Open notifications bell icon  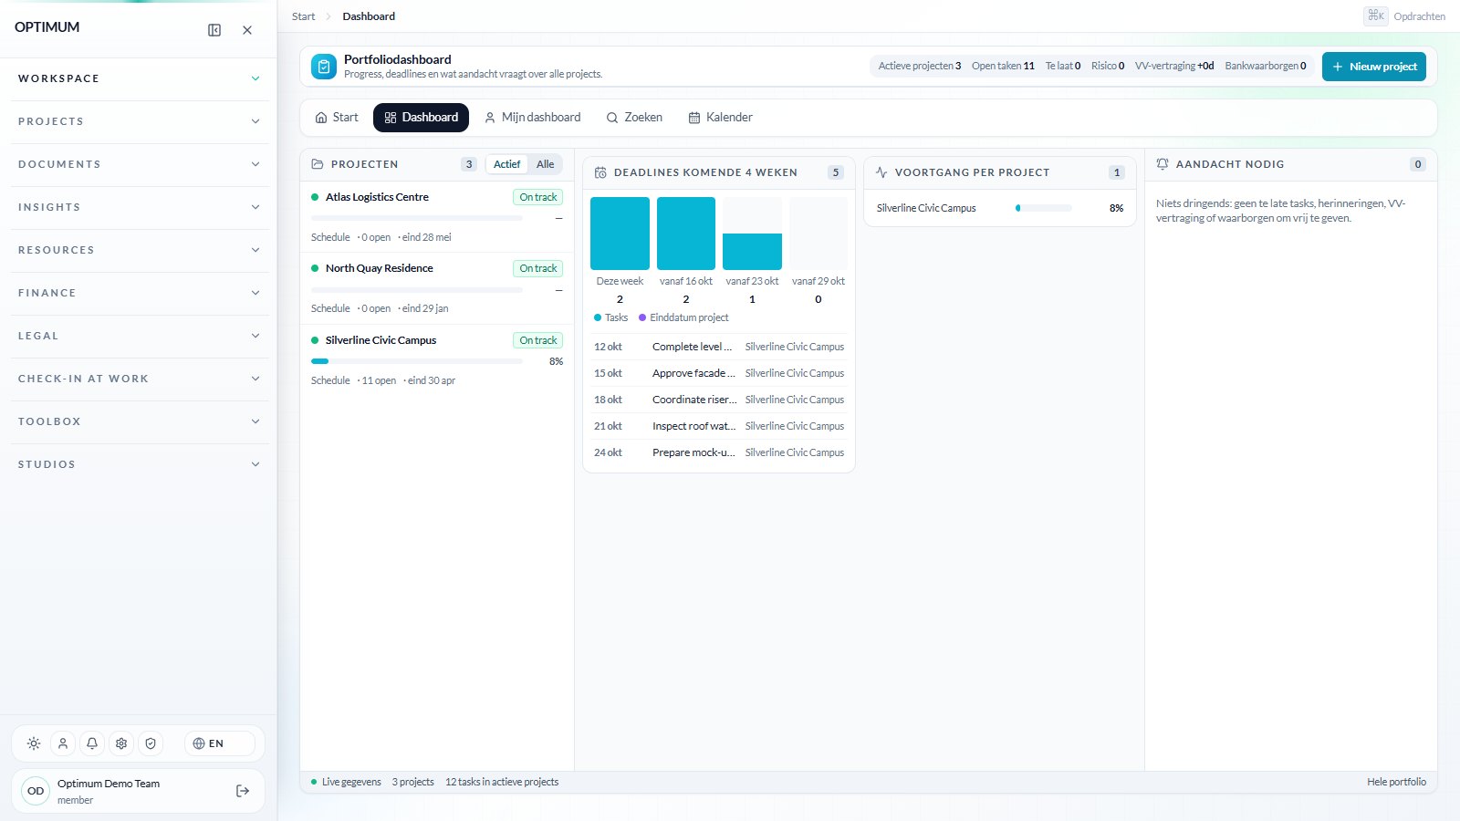pyautogui.click(x=92, y=743)
